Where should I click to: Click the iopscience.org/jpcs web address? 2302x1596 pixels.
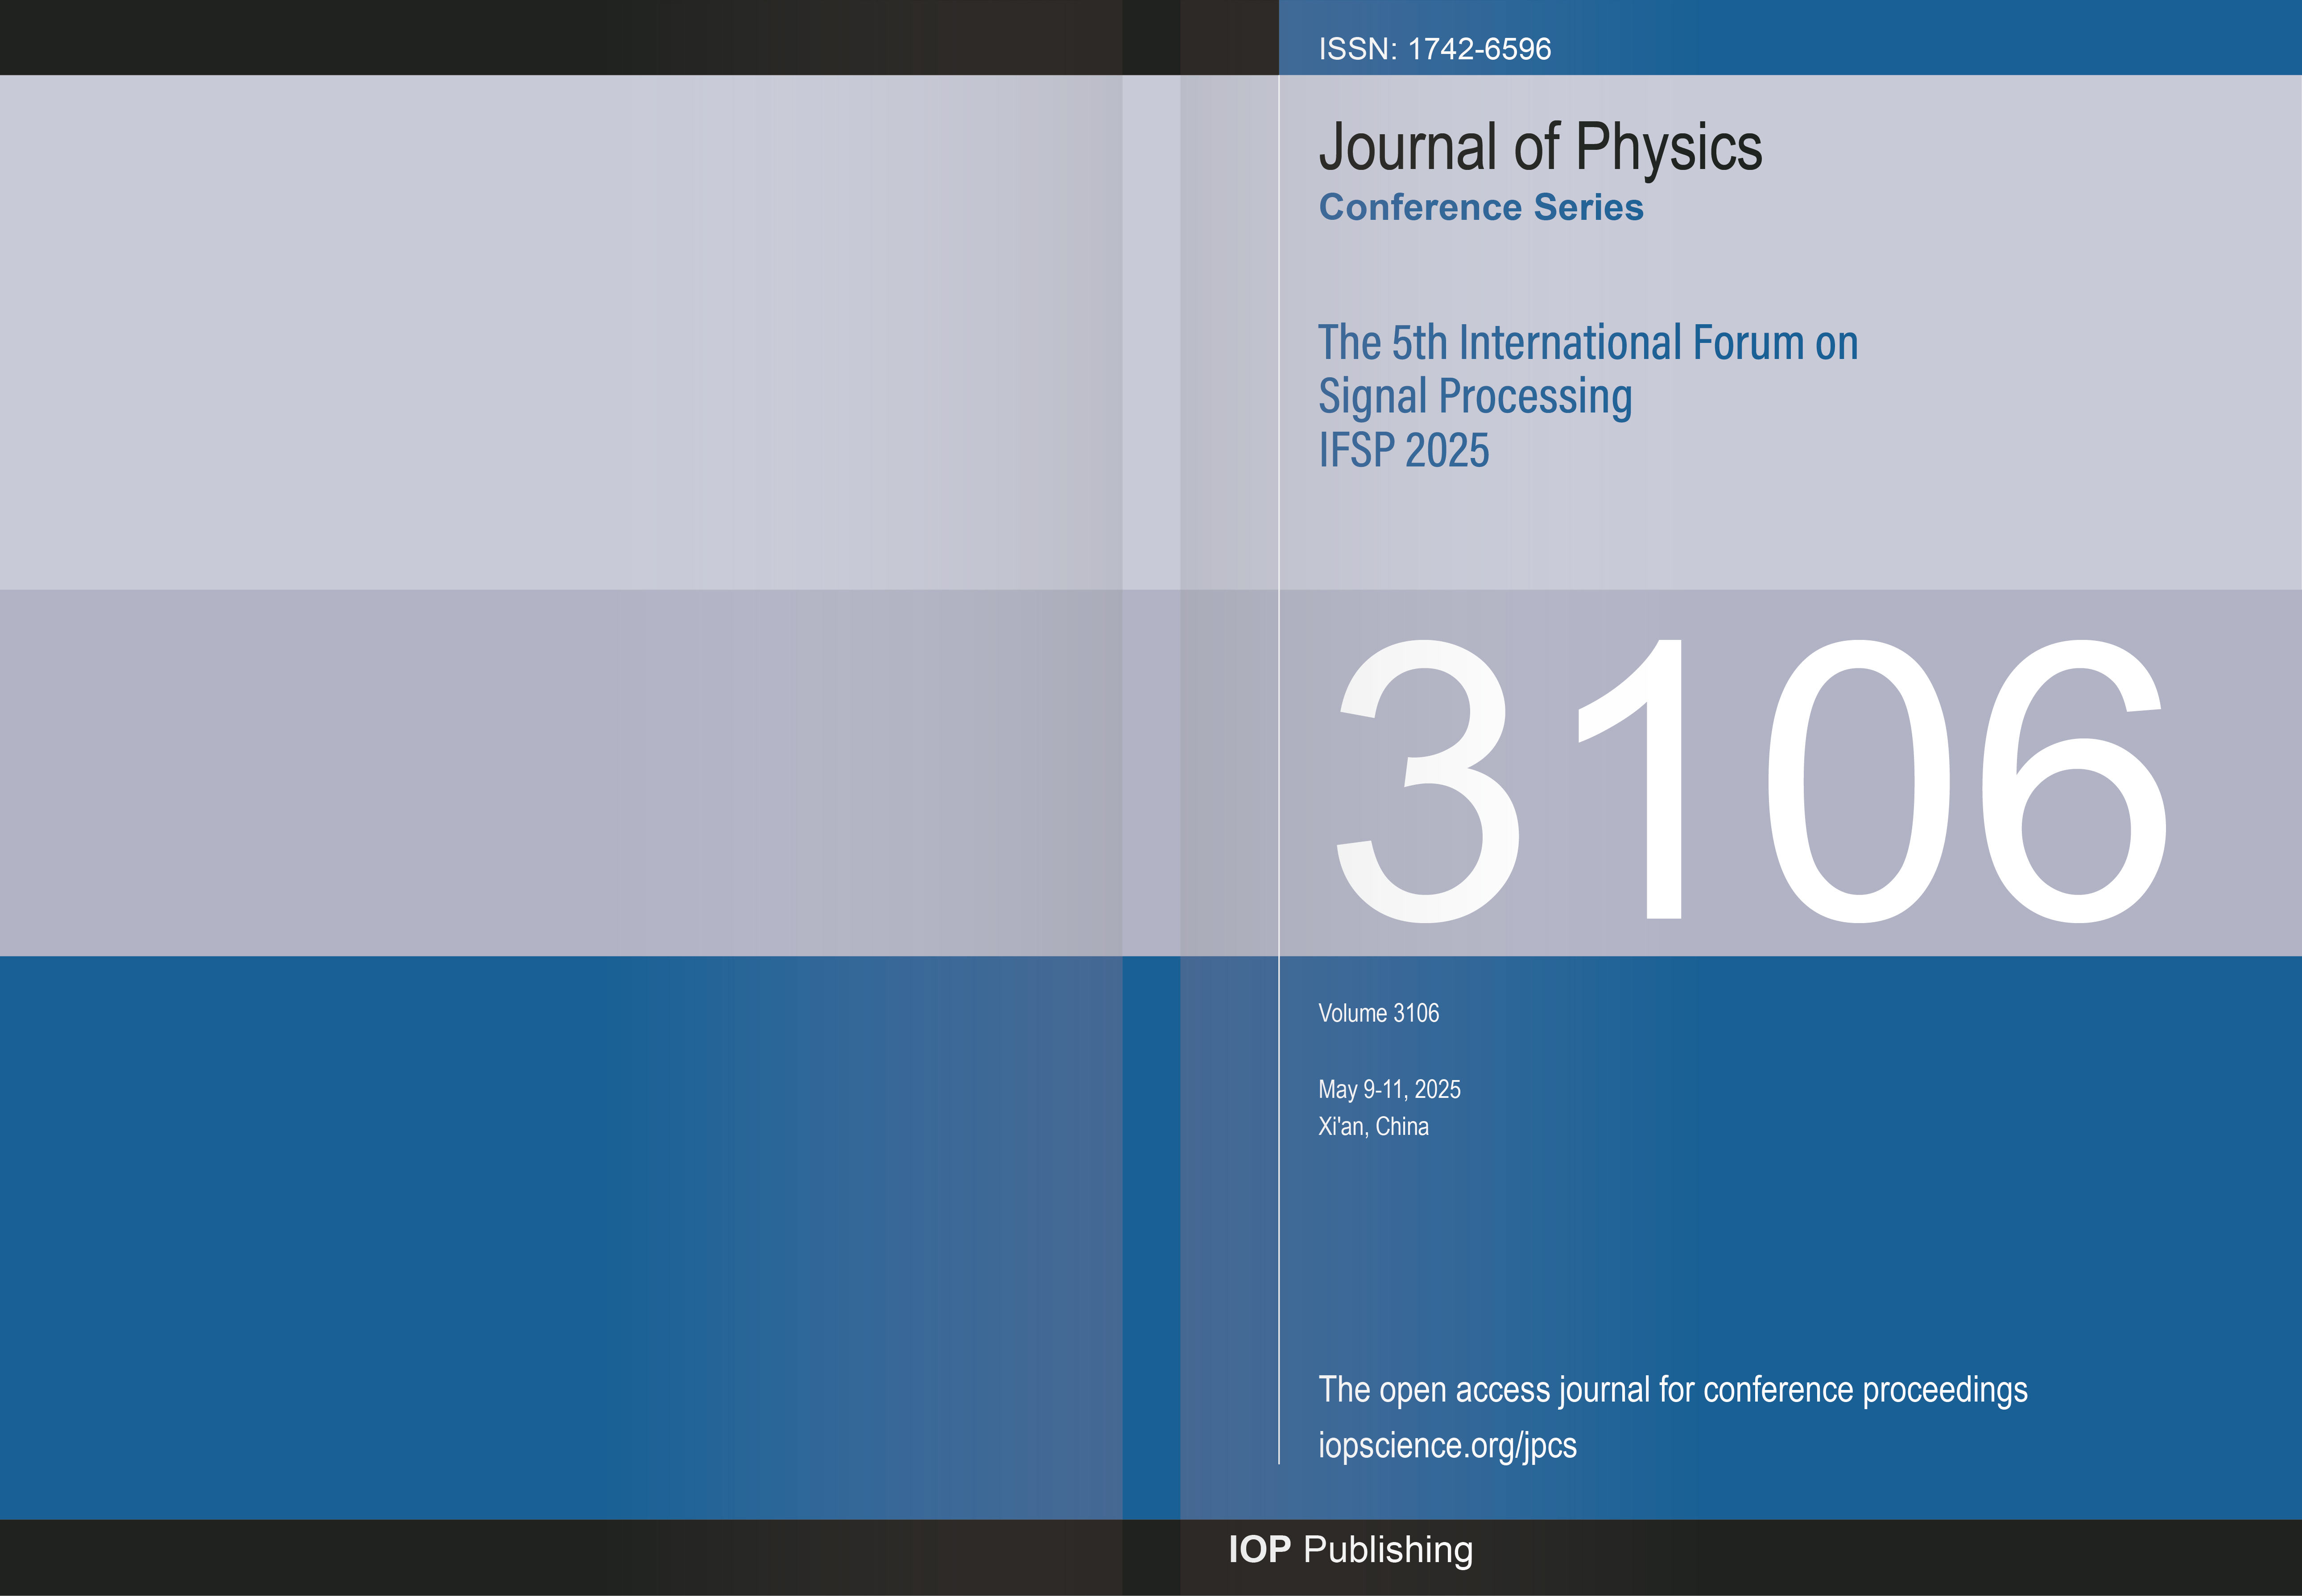1446,1445
